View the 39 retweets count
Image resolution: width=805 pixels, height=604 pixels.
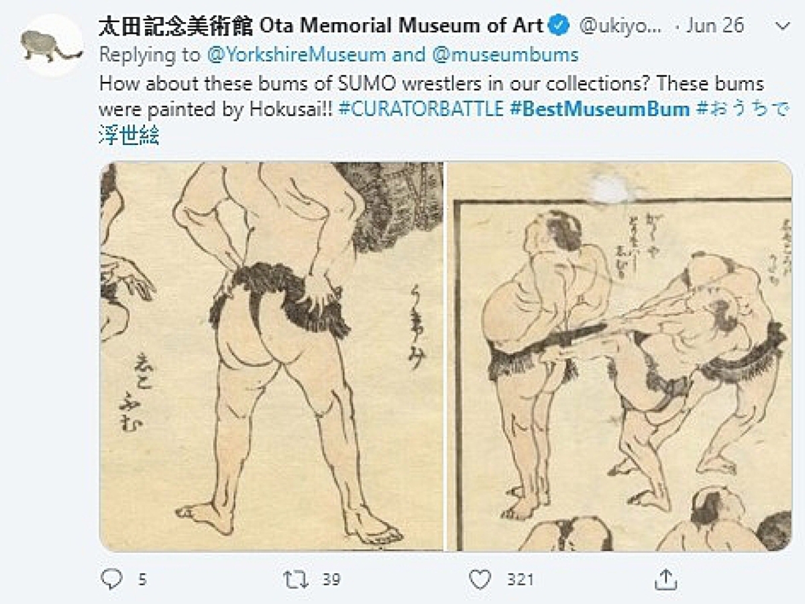(331, 578)
